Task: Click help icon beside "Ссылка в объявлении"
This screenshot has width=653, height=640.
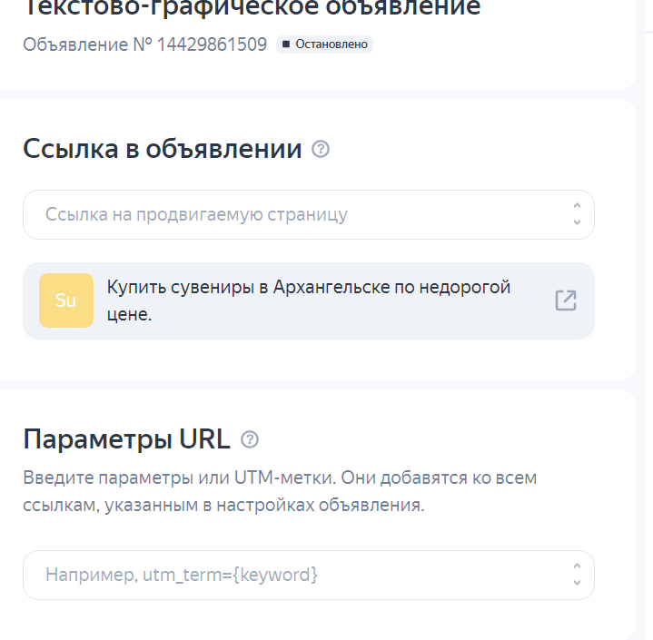Action: click(321, 149)
